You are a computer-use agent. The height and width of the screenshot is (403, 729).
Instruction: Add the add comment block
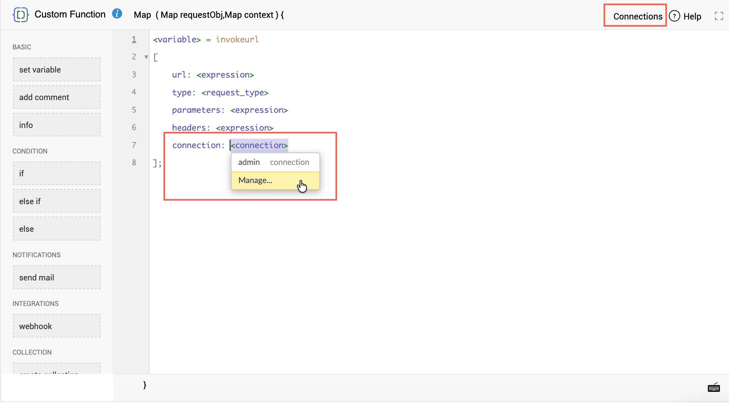(57, 97)
